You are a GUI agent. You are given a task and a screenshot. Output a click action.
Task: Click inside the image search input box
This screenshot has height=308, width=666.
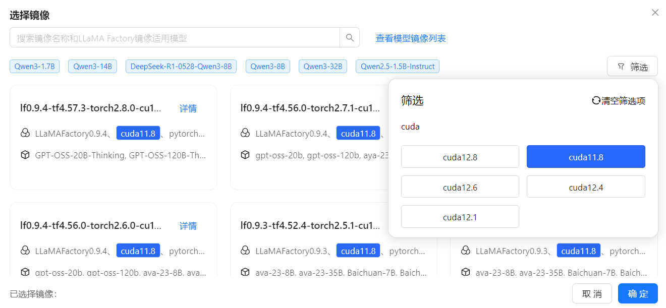click(x=172, y=37)
